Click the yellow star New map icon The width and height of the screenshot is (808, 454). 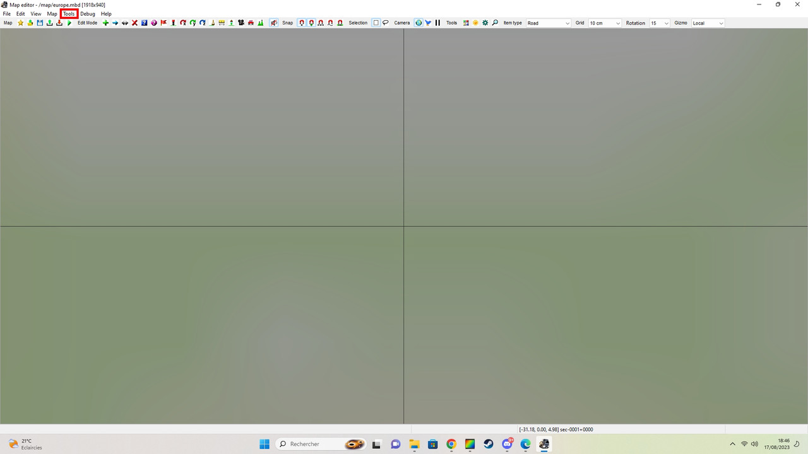[20, 23]
